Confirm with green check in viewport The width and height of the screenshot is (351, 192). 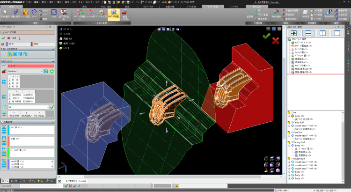click(x=266, y=36)
